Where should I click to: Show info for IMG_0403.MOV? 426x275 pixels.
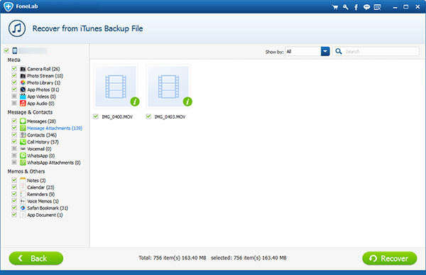pos(187,102)
